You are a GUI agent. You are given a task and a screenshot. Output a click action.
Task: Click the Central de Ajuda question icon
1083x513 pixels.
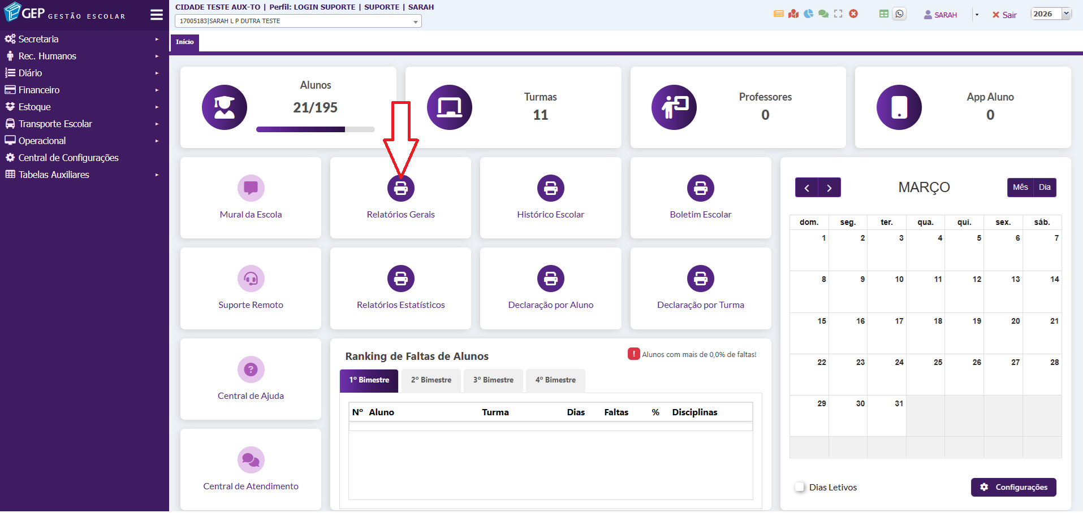pyautogui.click(x=251, y=369)
